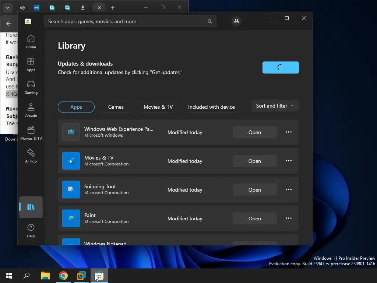The image size is (377, 283).
Task: Open Help in the Store sidebar
Action: click(31, 231)
